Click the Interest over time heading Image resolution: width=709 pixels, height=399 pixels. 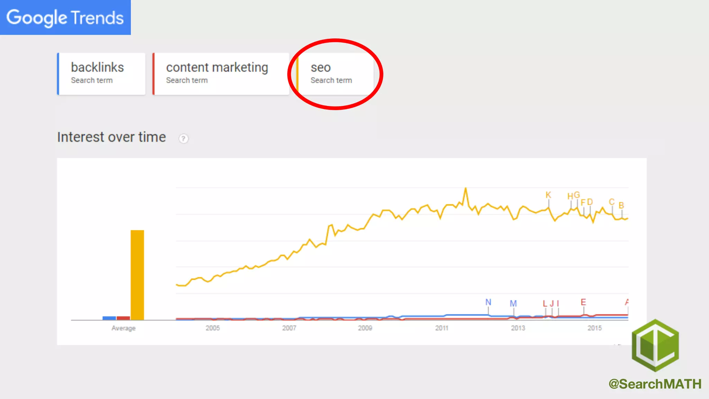(111, 137)
